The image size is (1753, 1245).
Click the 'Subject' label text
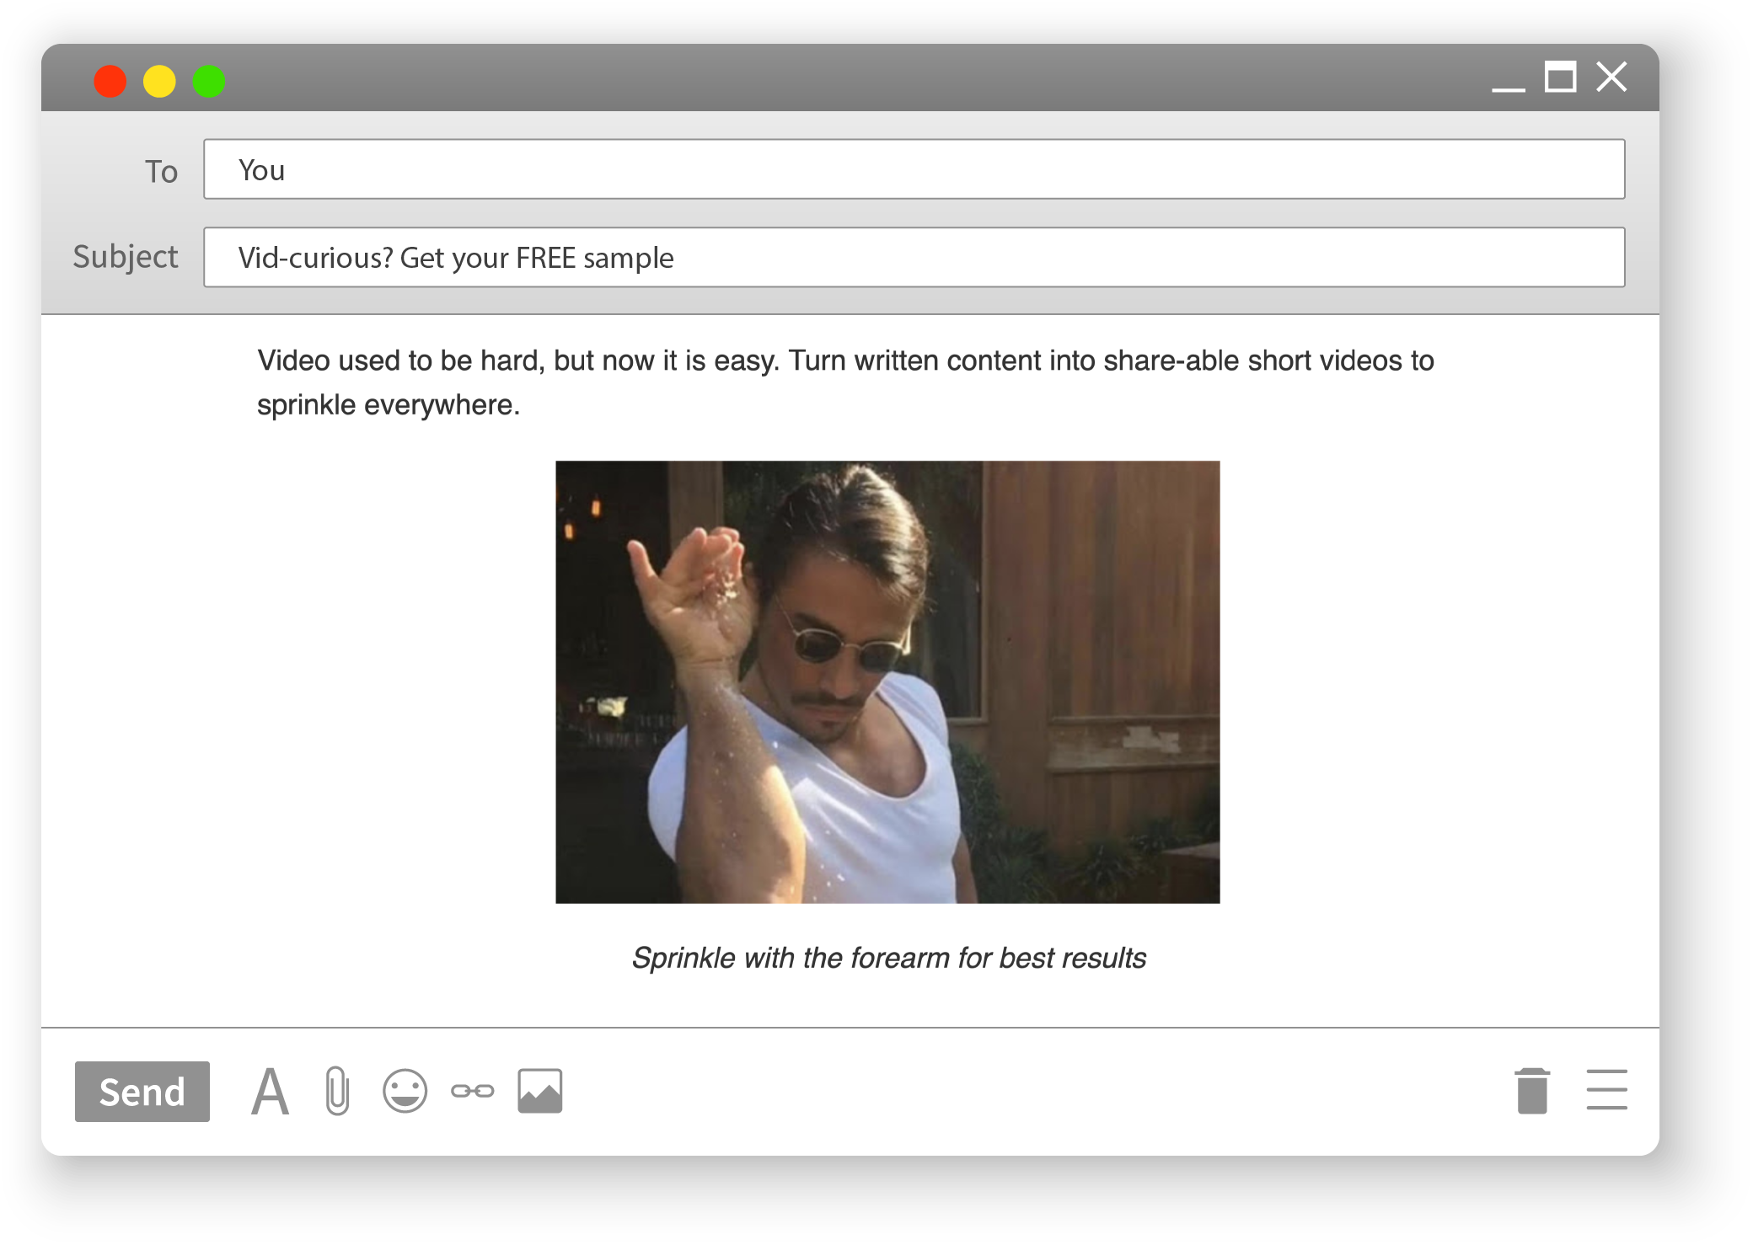126,257
